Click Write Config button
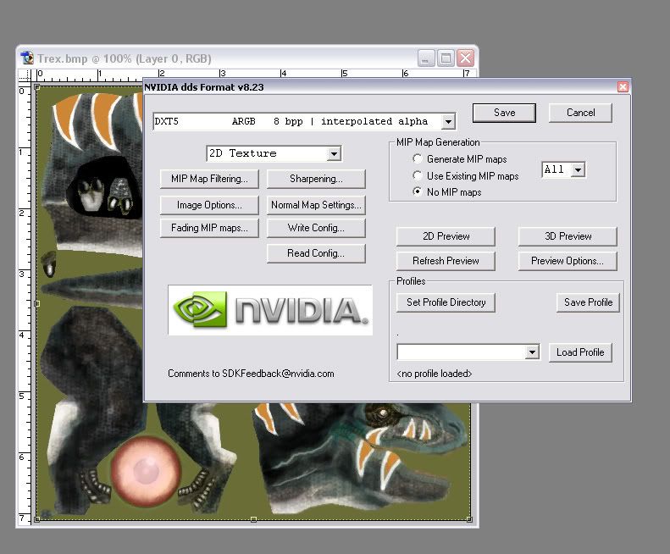 316,228
